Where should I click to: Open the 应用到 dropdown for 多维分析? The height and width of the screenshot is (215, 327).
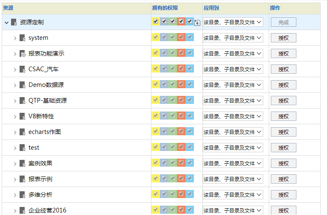click(x=233, y=195)
